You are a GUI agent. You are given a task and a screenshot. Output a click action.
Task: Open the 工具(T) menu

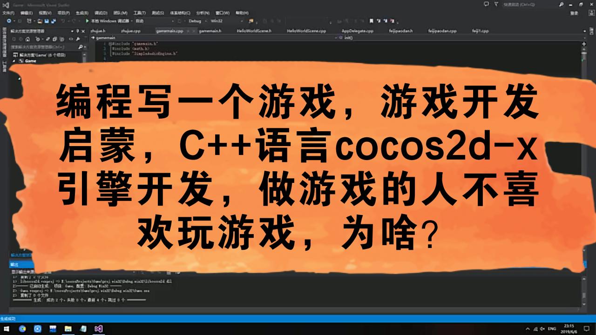(x=139, y=13)
